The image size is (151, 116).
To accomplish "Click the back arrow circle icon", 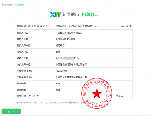I will pos(2,5).
